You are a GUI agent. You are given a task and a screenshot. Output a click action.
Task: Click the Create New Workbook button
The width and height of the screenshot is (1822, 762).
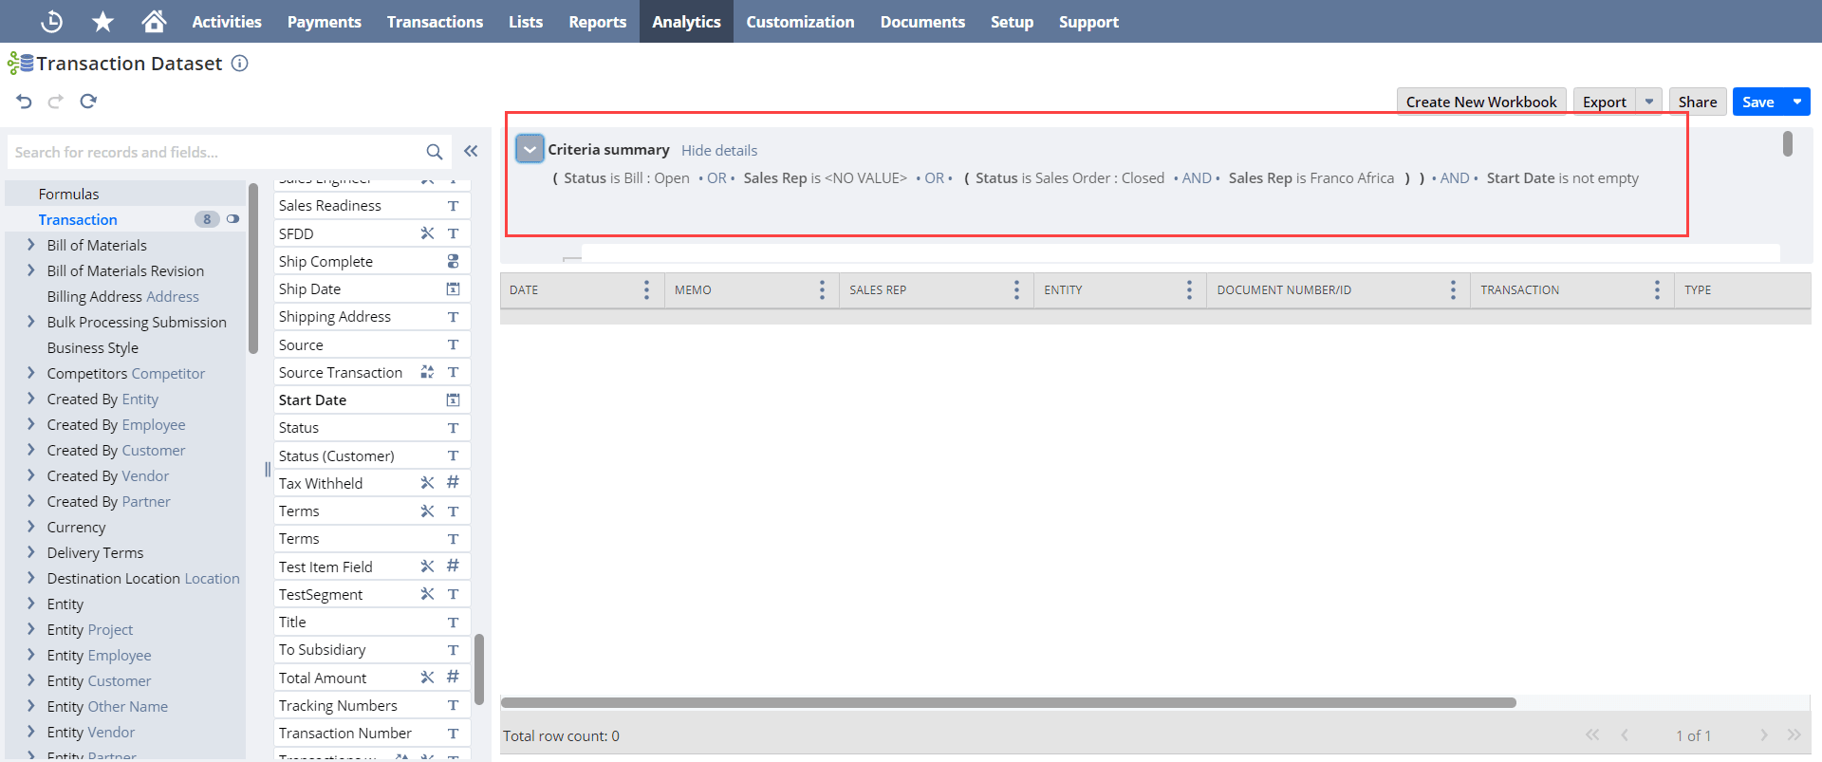[1481, 102]
